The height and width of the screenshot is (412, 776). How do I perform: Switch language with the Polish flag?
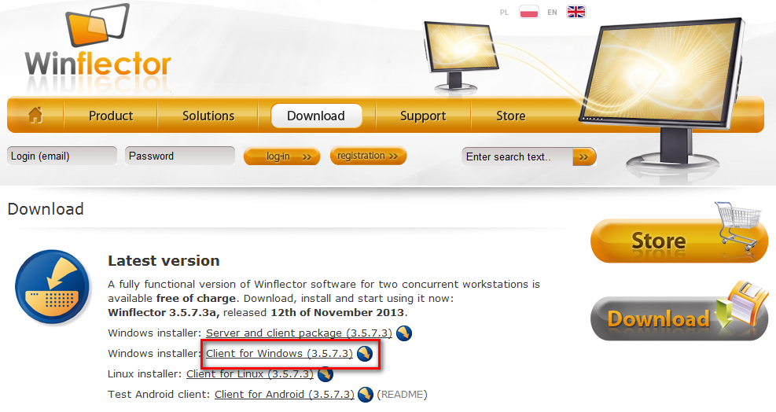[x=528, y=12]
